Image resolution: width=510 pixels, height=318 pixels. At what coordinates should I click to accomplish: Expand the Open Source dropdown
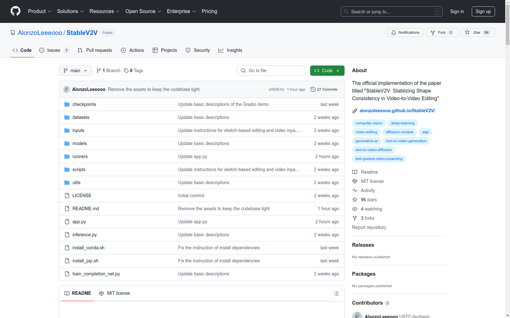[x=143, y=11]
